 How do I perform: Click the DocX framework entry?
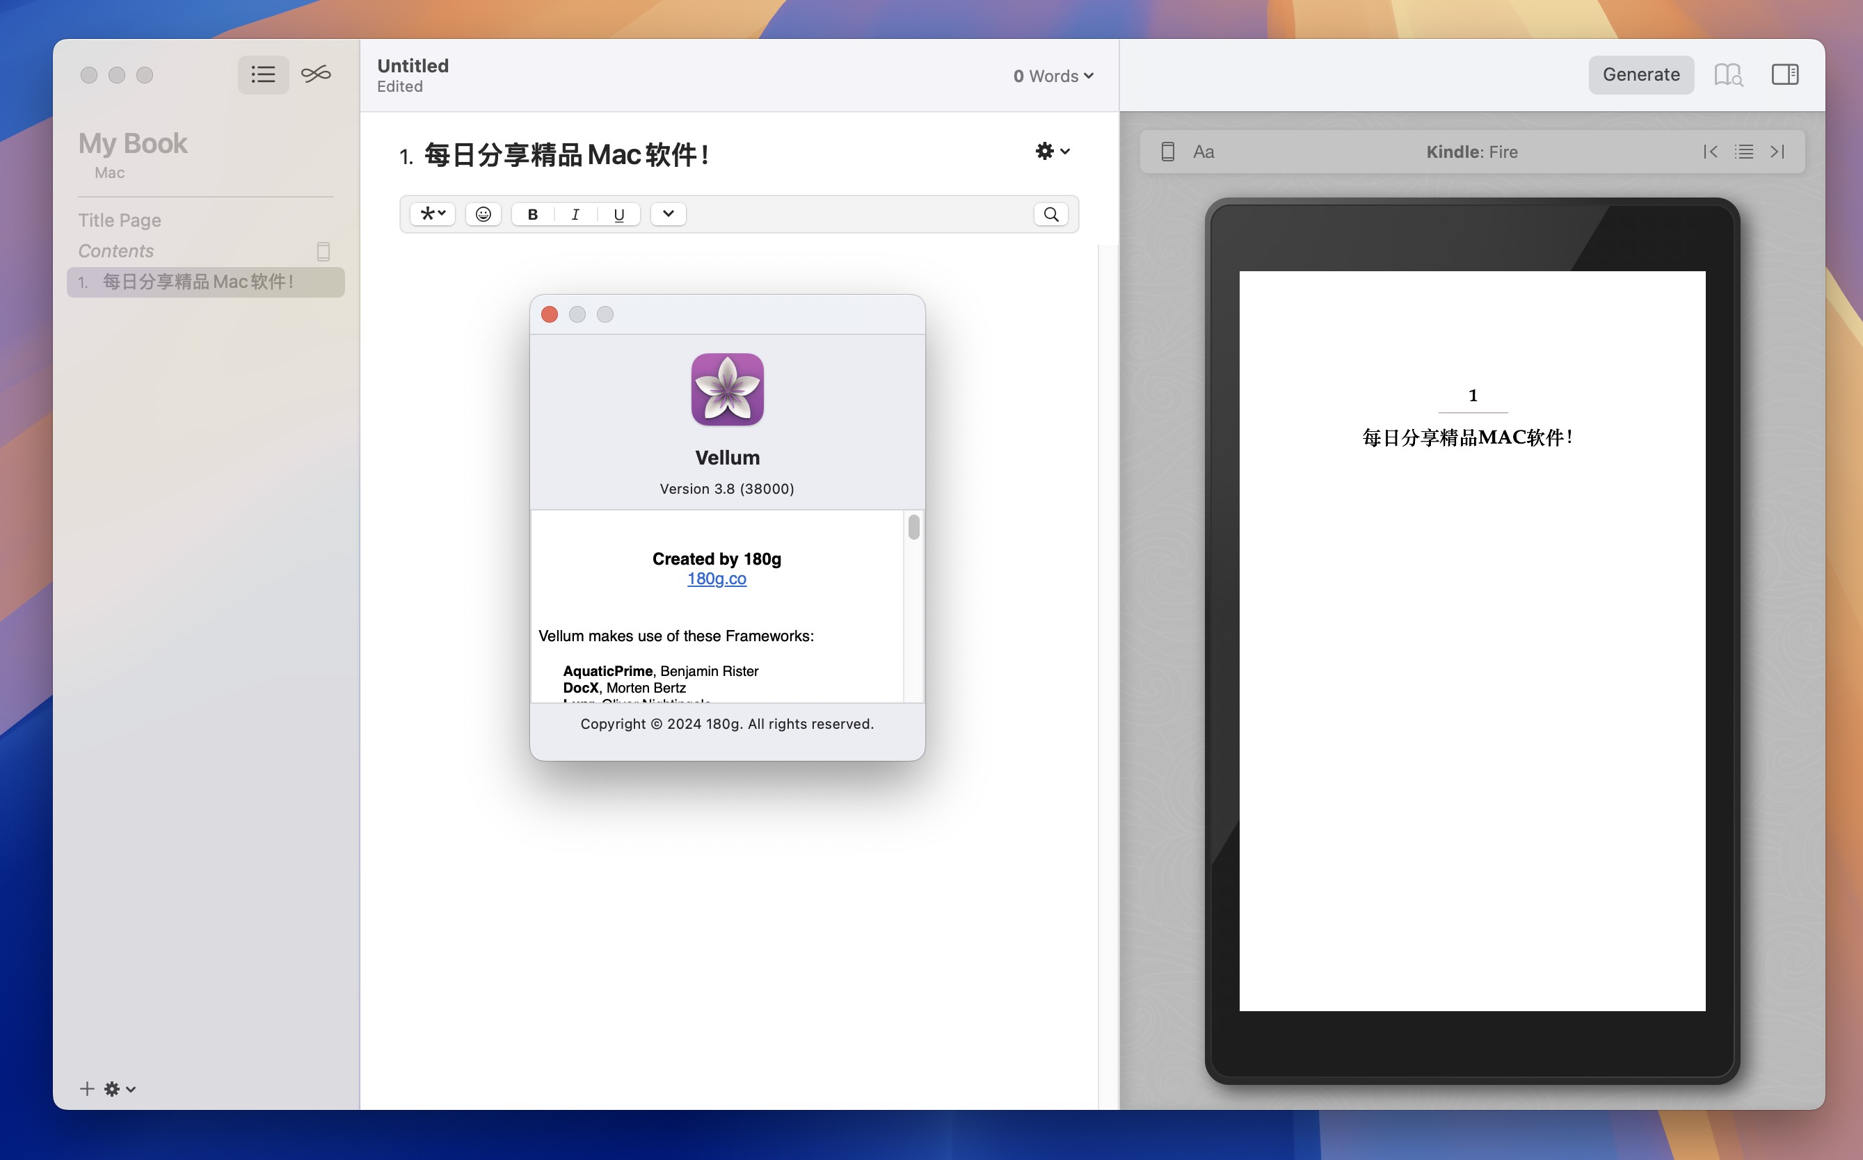625,687
